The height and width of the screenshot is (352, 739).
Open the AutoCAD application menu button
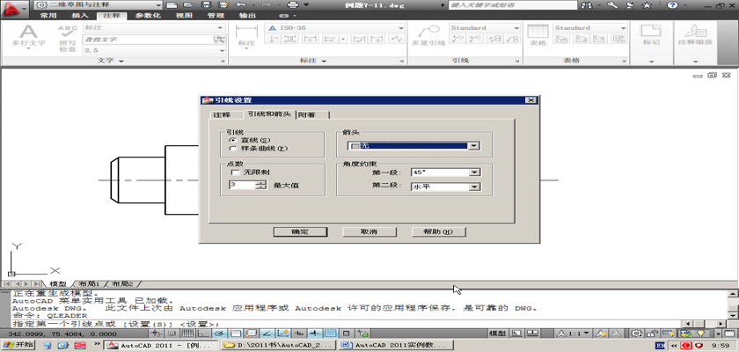point(14,9)
